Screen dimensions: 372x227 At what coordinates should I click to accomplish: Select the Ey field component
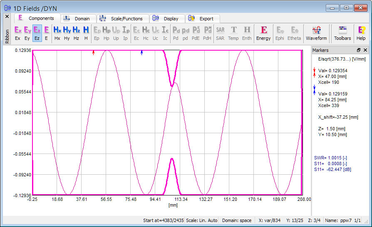click(x=27, y=33)
